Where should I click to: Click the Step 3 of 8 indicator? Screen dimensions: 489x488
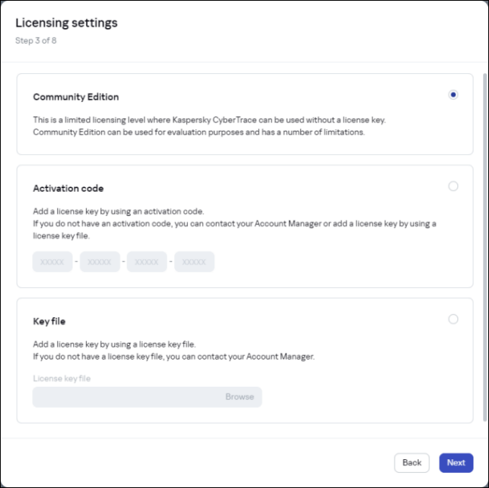click(x=35, y=41)
